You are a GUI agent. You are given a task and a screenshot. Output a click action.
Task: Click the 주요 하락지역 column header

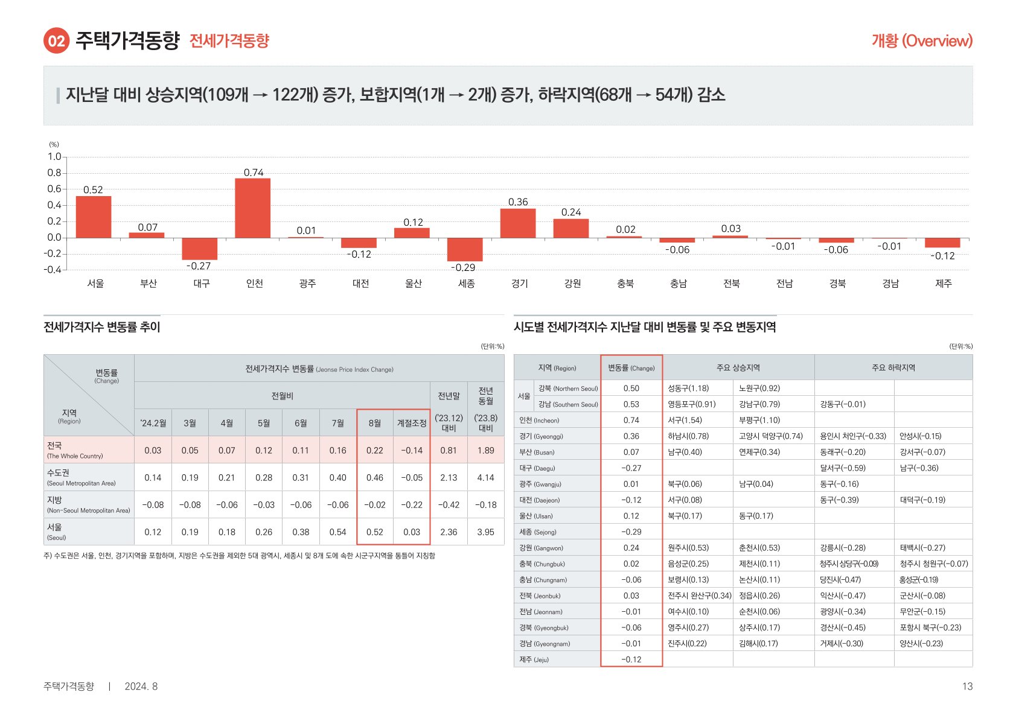pyautogui.click(x=893, y=367)
